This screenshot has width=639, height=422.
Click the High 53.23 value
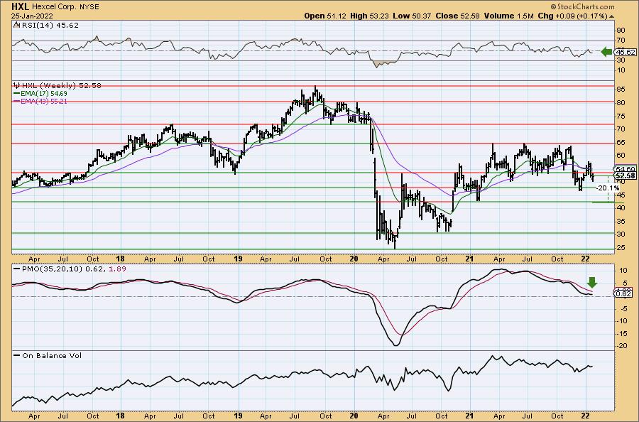tap(371, 16)
